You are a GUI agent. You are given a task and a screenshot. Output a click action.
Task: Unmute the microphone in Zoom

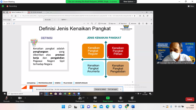click(x=7, y=99)
